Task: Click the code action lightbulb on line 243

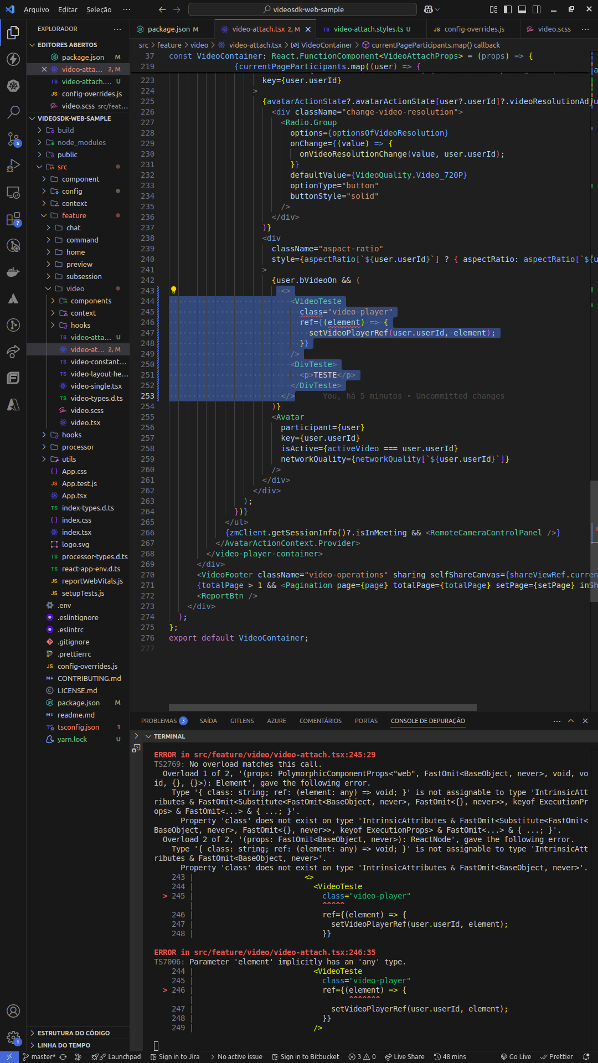Action: 173,290
